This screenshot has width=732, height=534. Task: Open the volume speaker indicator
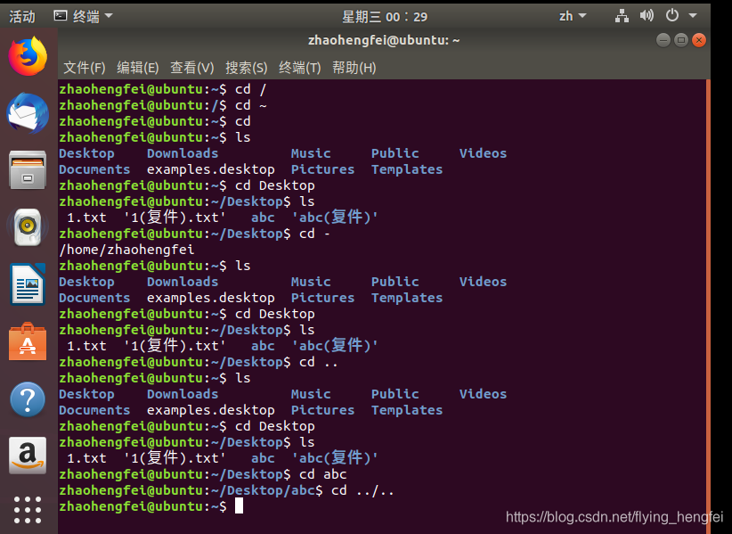point(647,16)
